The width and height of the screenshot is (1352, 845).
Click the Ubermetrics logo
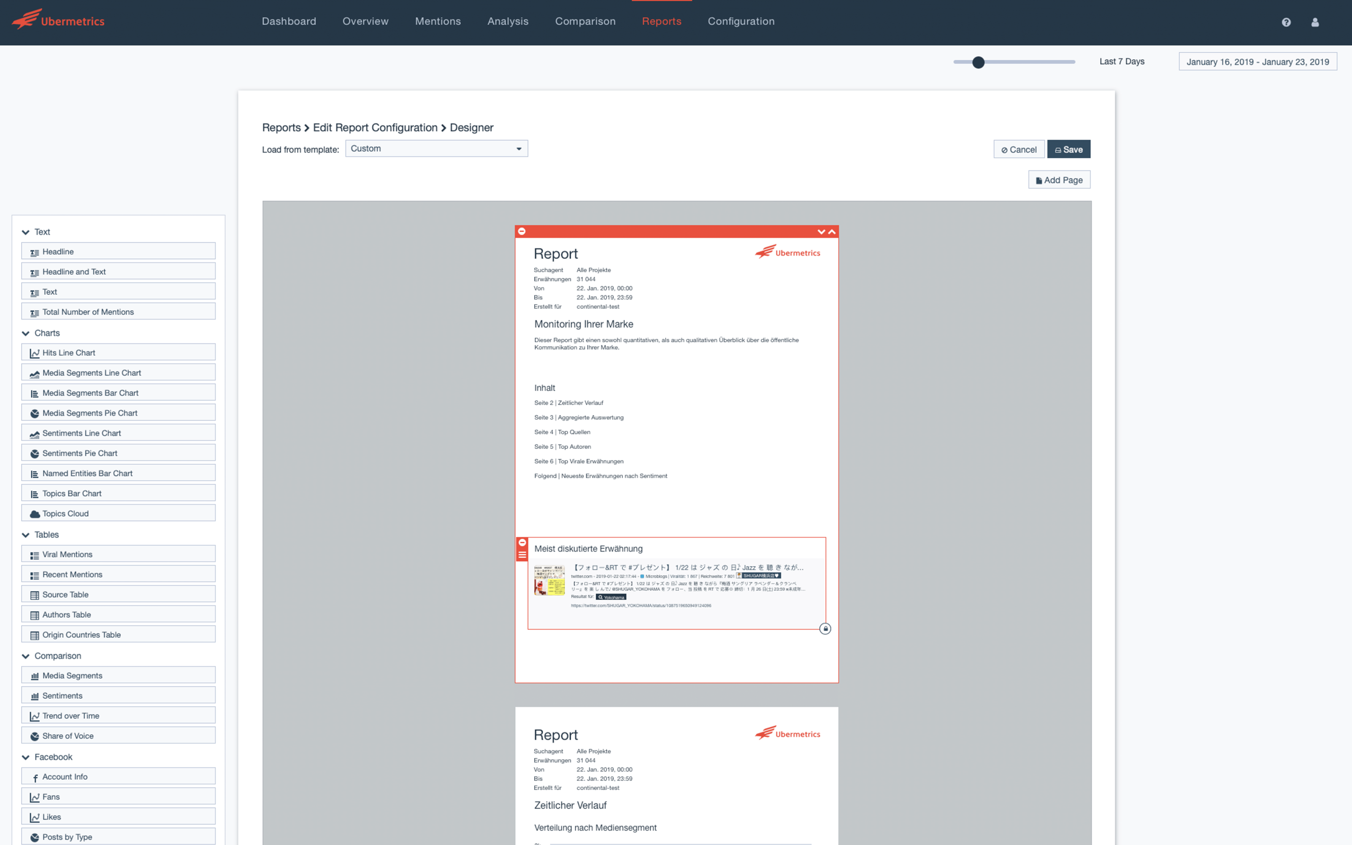tap(58, 20)
